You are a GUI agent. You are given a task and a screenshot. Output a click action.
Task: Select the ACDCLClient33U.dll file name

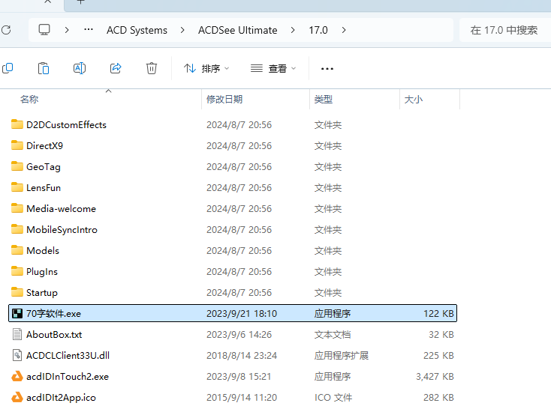coord(68,356)
